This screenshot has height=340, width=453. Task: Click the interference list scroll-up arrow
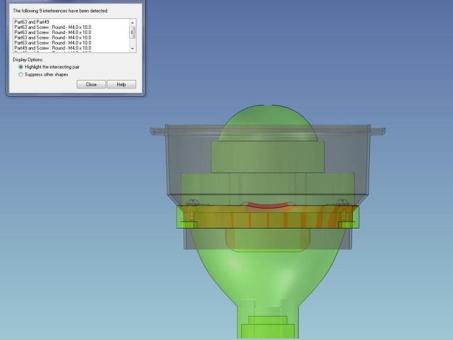click(133, 23)
